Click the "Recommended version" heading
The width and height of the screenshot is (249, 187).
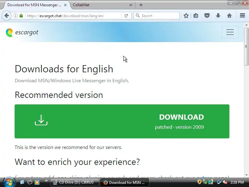pos(59,95)
